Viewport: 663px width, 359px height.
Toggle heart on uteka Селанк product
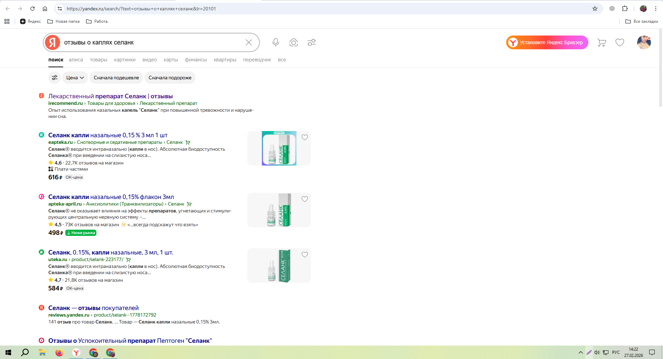[305, 255]
